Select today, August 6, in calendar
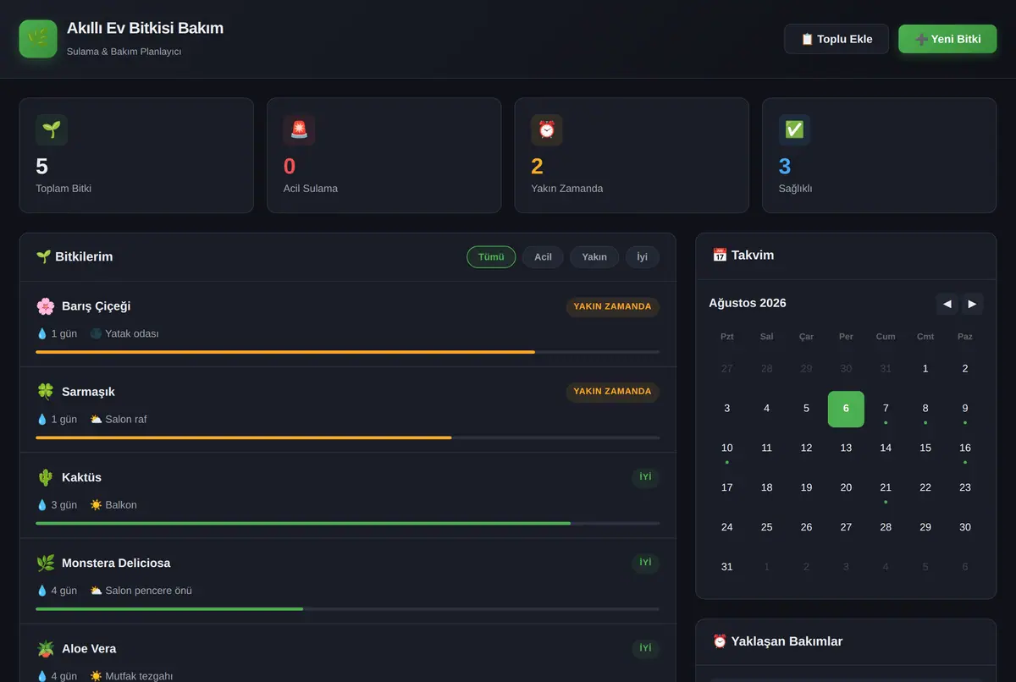Image resolution: width=1016 pixels, height=682 pixels. [x=846, y=409]
